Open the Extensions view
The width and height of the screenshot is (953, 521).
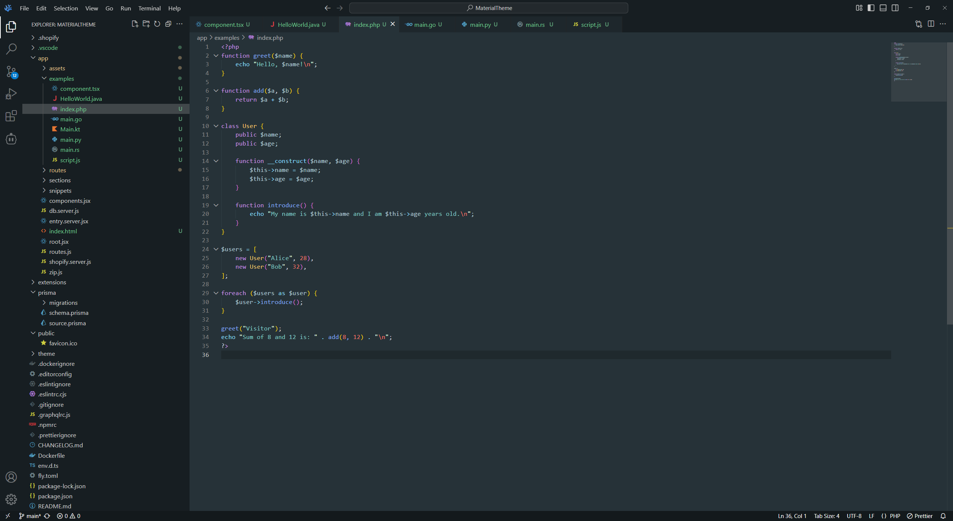pos(11,116)
